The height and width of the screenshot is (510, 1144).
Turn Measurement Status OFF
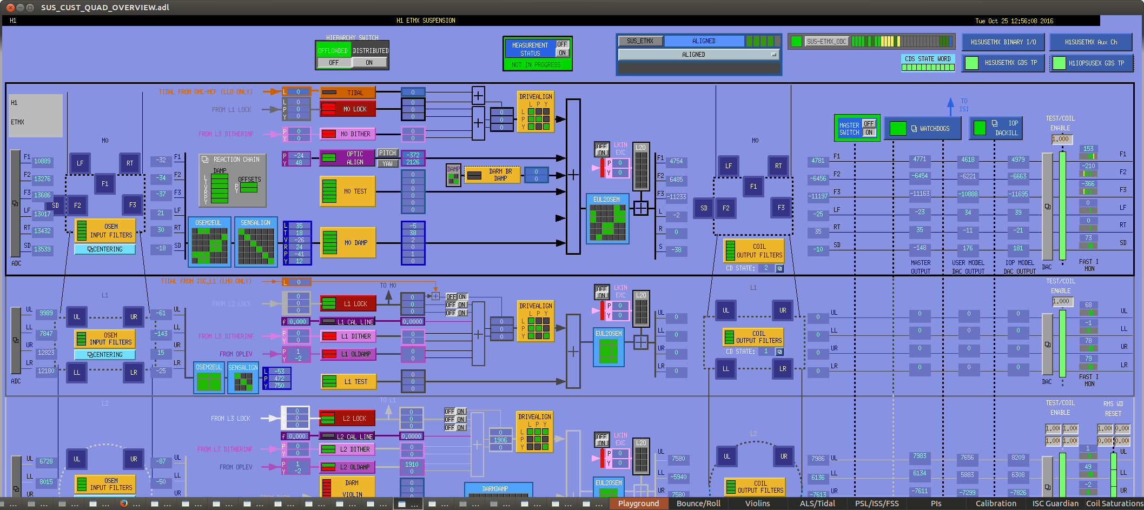point(563,44)
